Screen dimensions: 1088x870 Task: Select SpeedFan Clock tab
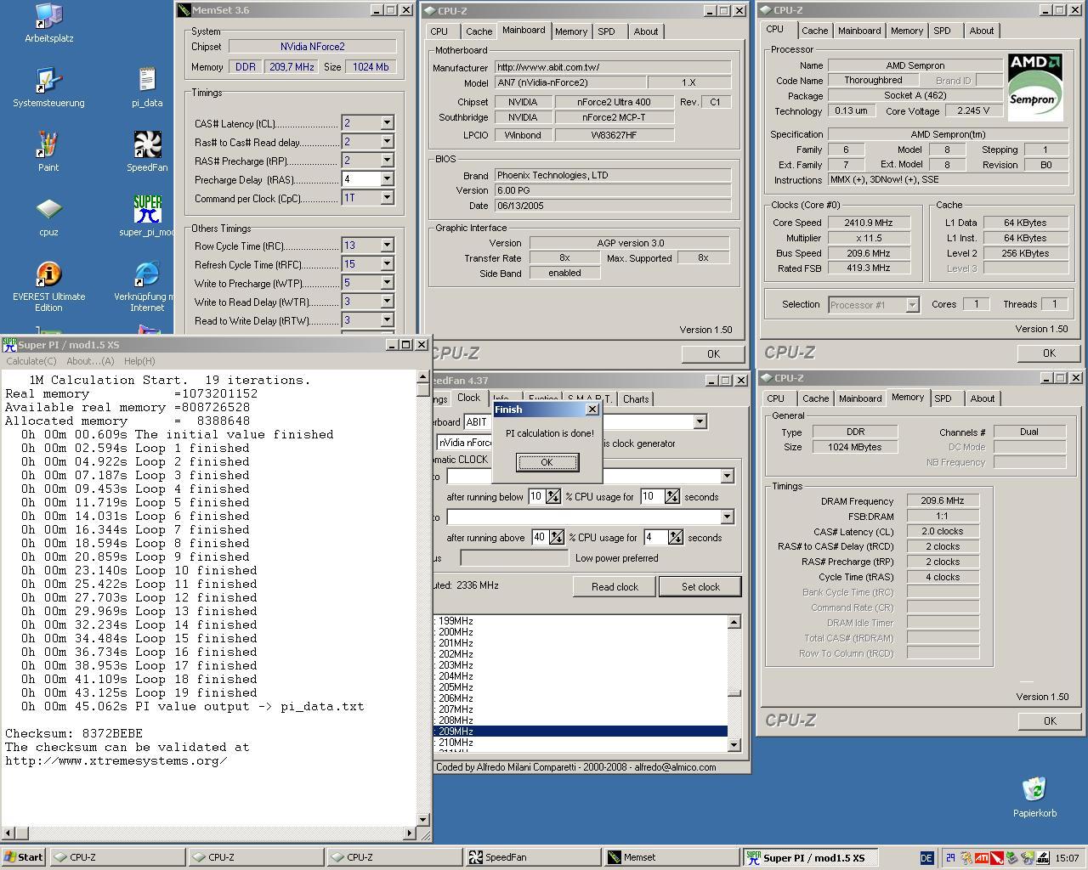coord(469,398)
